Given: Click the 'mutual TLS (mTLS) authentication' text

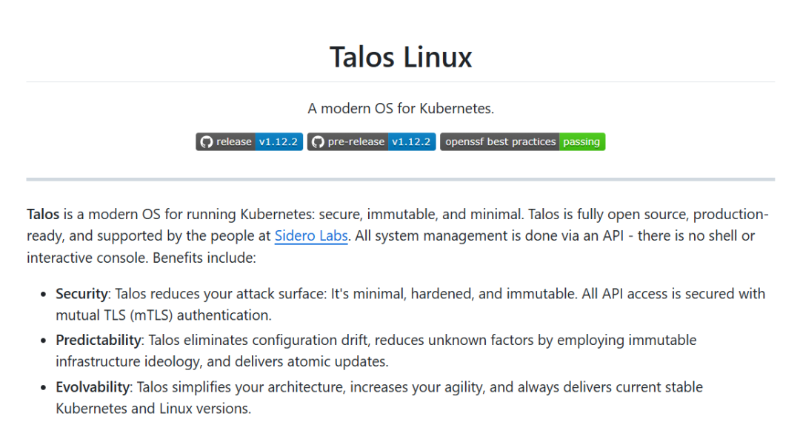Looking at the screenshot, I should tap(163, 315).
